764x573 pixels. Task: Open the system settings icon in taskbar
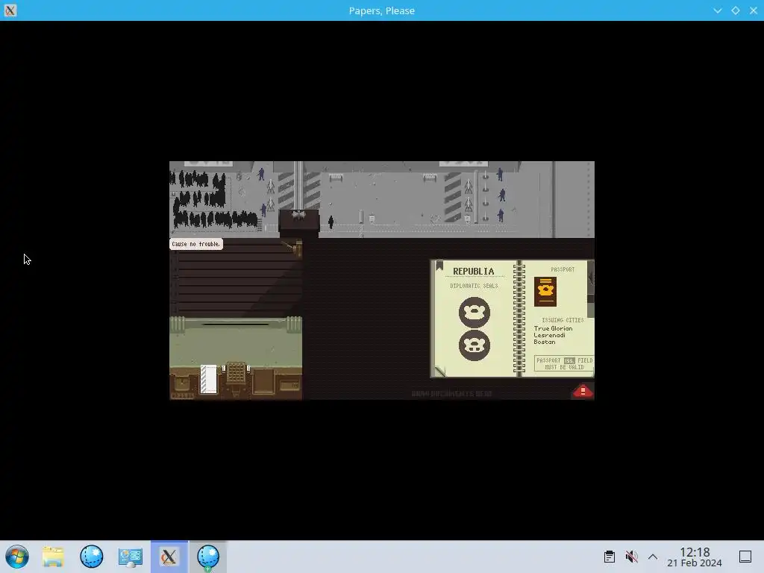click(x=130, y=557)
